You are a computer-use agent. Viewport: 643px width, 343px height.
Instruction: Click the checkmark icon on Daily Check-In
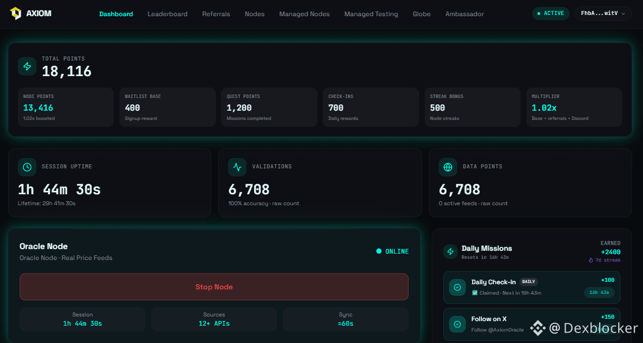[458, 287]
